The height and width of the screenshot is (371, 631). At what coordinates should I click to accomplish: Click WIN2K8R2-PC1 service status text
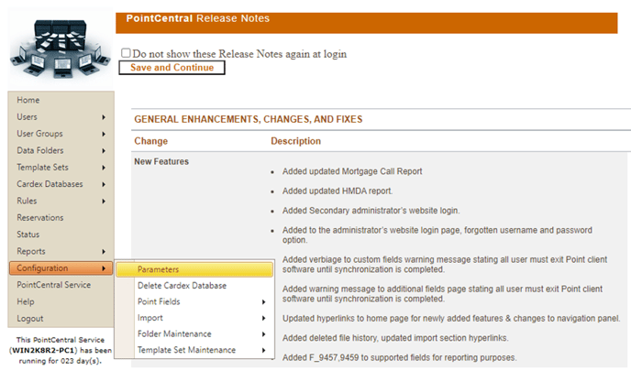[x=61, y=351]
